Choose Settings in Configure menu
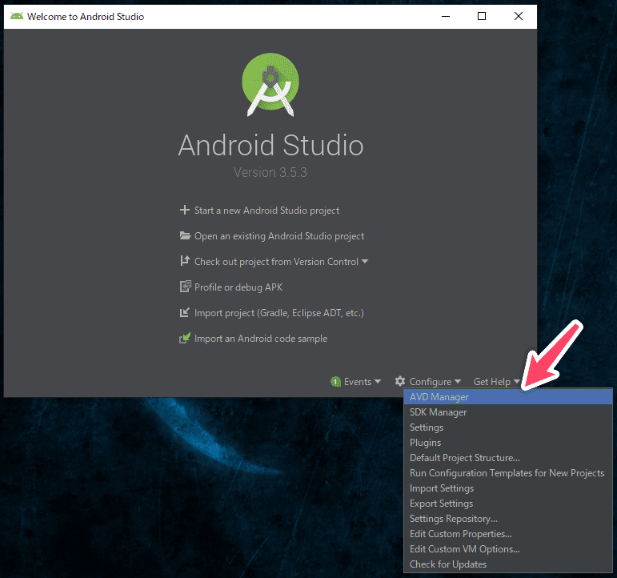Image resolution: width=617 pixels, height=578 pixels. [508, 427]
